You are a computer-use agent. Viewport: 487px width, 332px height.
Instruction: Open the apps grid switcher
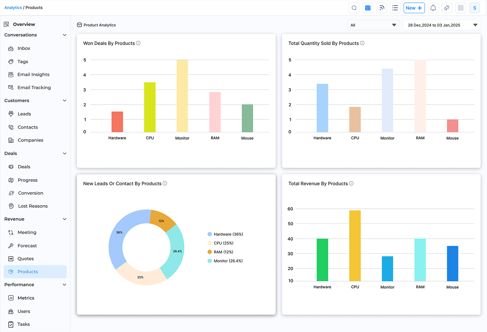(461, 8)
